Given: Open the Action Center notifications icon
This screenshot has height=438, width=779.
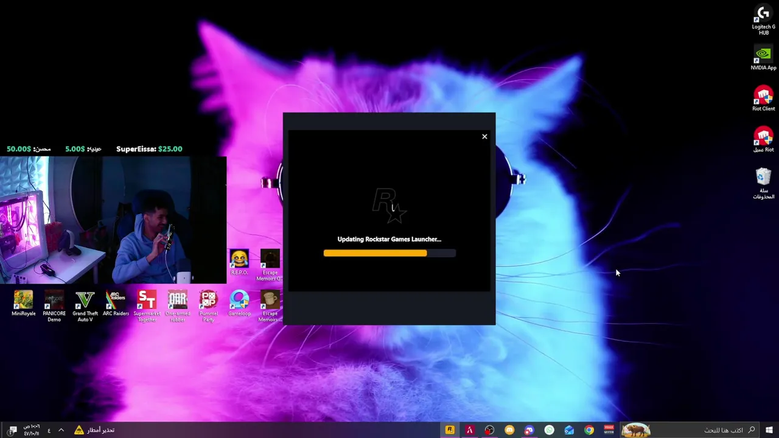Looking at the screenshot, I should click(12, 430).
